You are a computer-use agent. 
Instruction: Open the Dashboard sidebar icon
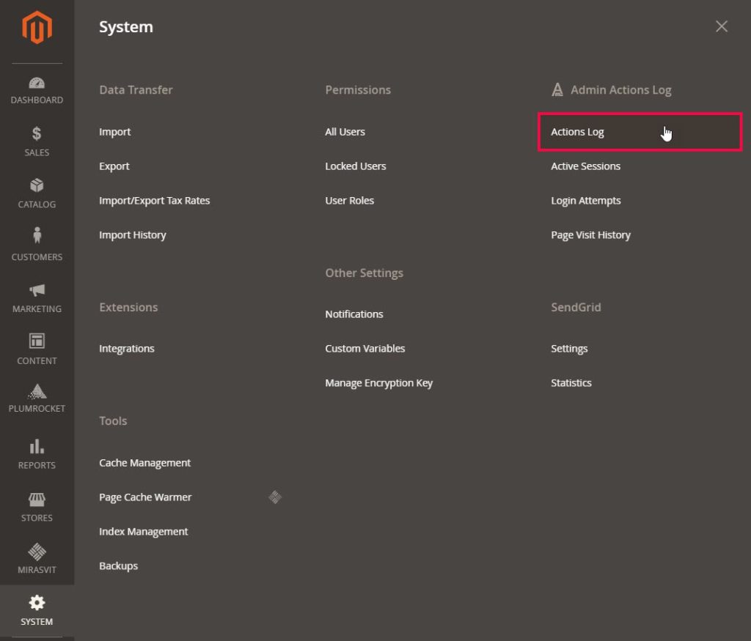pyautogui.click(x=37, y=84)
